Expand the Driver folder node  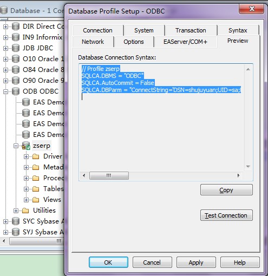coord(26,156)
